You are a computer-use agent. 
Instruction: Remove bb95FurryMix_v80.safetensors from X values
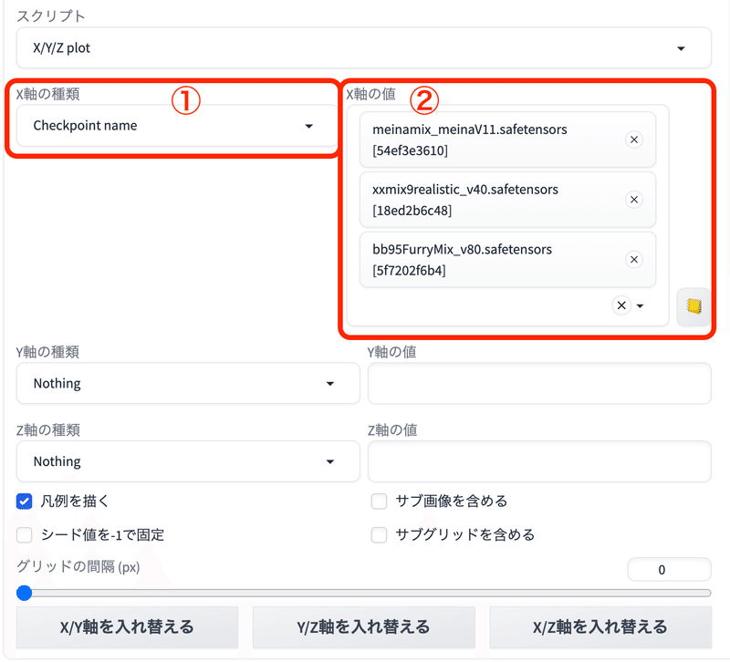(633, 260)
